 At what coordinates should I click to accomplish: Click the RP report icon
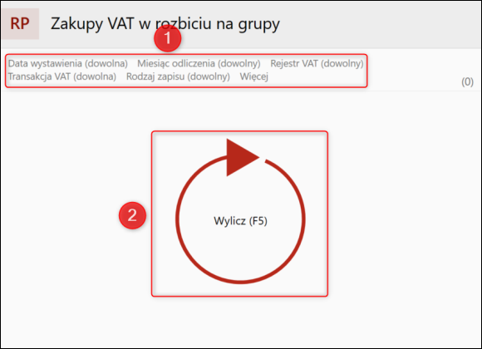(x=20, y=23)
